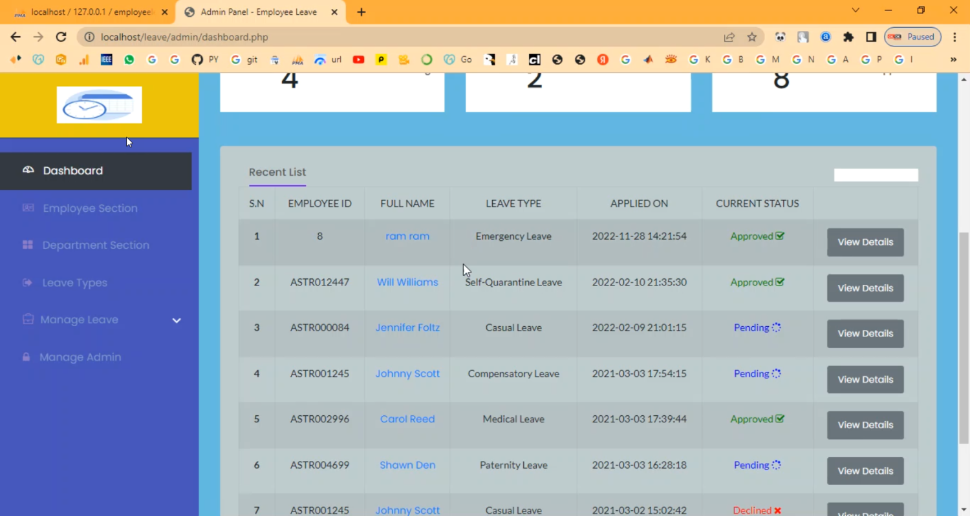Click the Department Section grid icon

point(28,245)
